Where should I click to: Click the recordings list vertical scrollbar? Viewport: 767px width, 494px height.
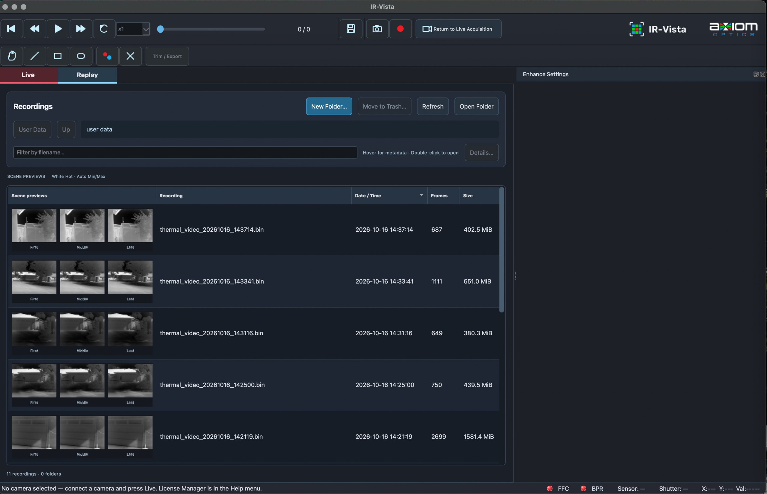(x=501, y=250)
